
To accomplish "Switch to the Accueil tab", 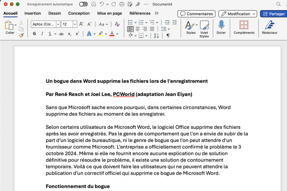I will tap(11, 13).
